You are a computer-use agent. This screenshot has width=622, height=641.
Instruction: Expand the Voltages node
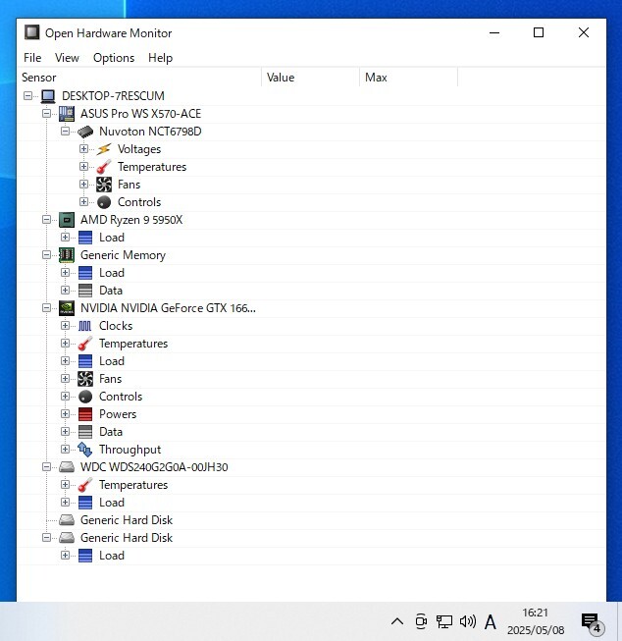(x=83, y=149)
